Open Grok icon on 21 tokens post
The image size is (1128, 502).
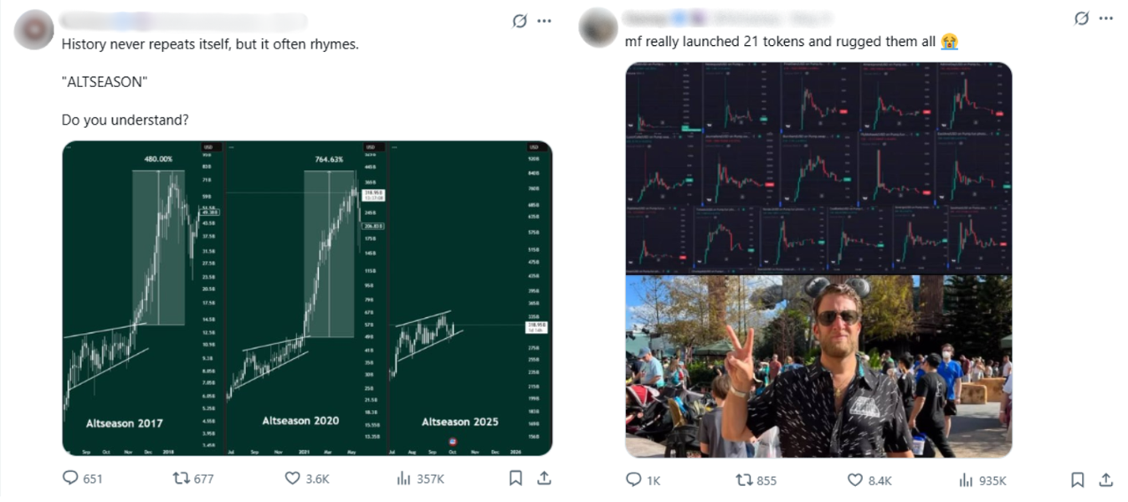[1082, 18]
